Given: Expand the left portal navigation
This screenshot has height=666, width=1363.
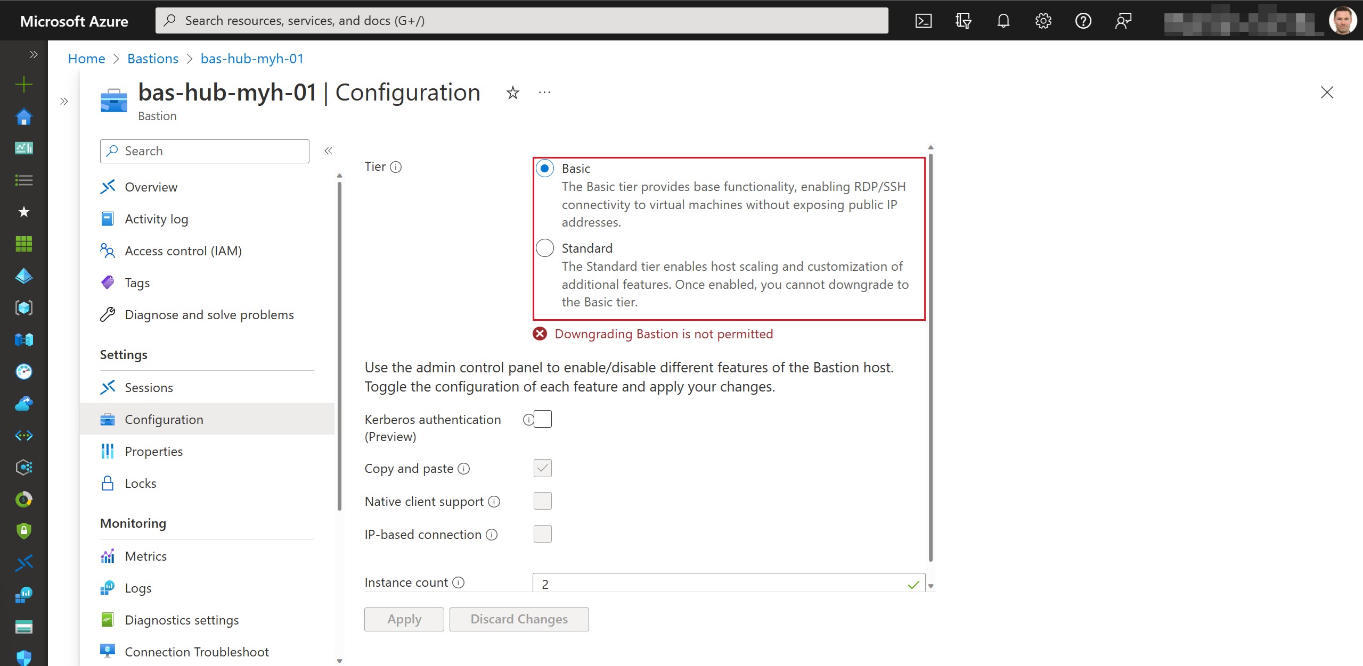Looking at the screenshot, I should click(34, 54).
